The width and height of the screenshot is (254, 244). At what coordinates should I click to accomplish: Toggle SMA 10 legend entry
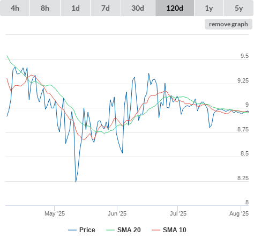coord(169,230)
